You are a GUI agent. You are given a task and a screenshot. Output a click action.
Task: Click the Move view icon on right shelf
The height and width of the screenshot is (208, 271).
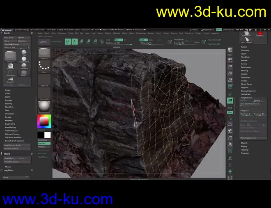(230, 131)
